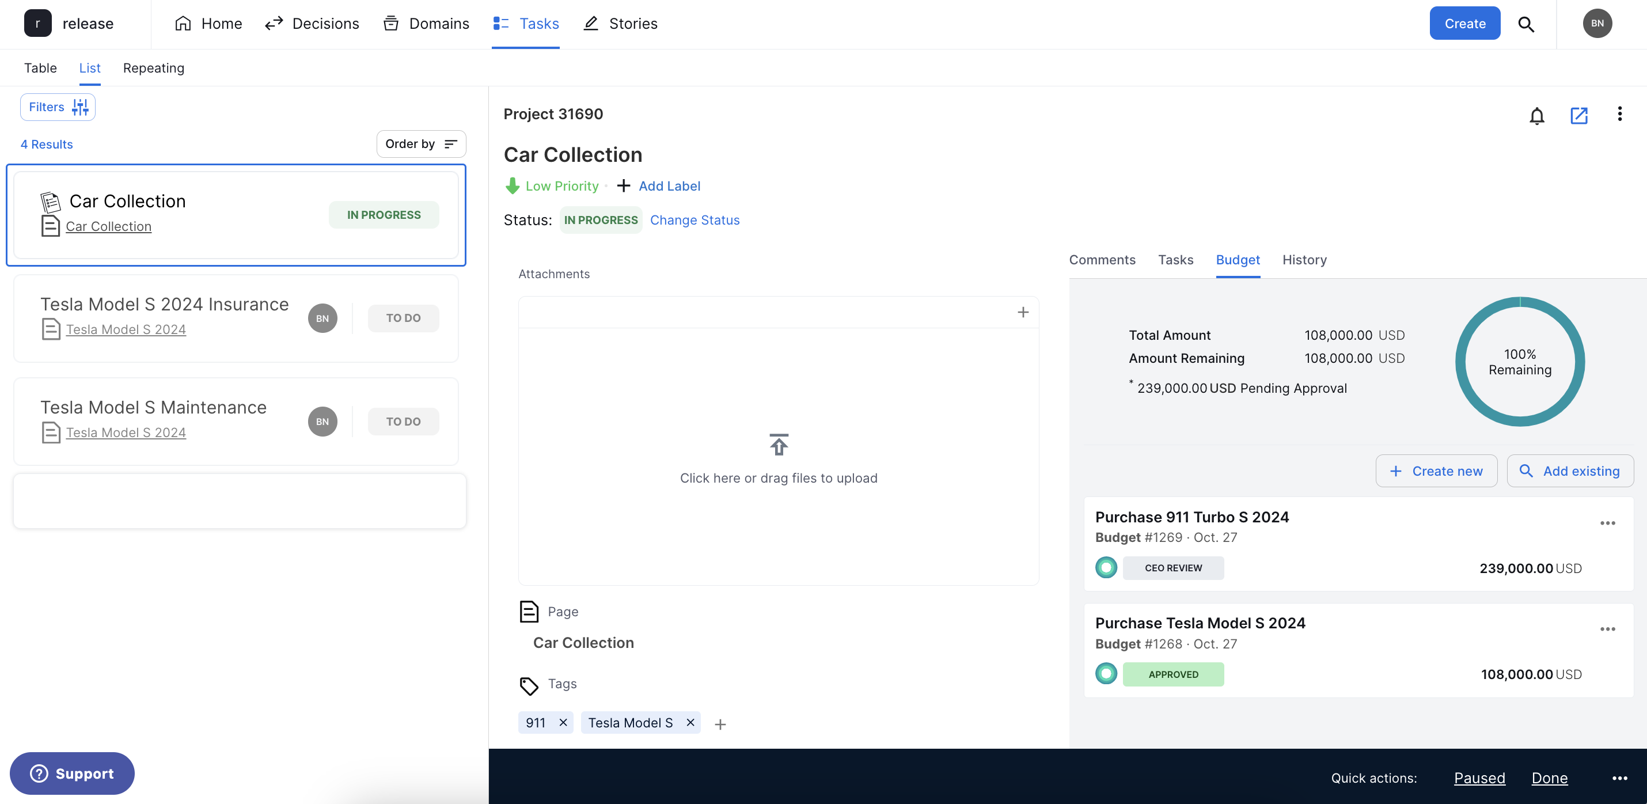Click Change Status link
Screen dimensions: 1647x804
pos(695,220)
